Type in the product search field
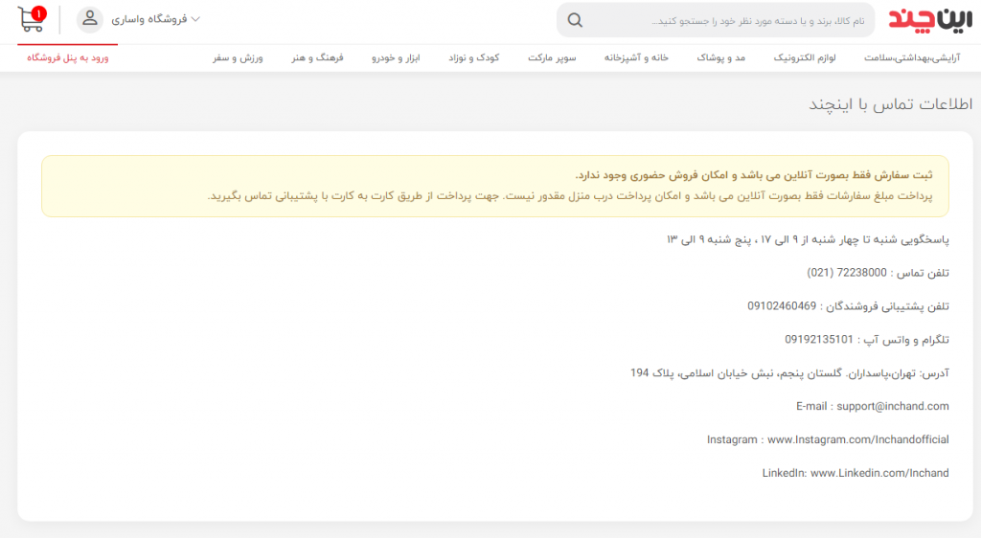The image size is (981, 538). click(x=728, y=20)
